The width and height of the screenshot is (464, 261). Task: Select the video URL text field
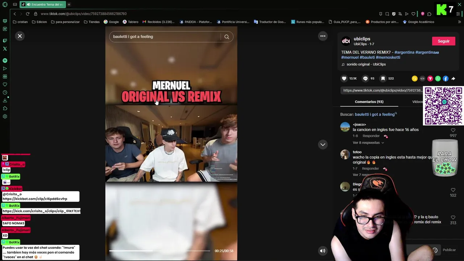(x=382, y=90)
